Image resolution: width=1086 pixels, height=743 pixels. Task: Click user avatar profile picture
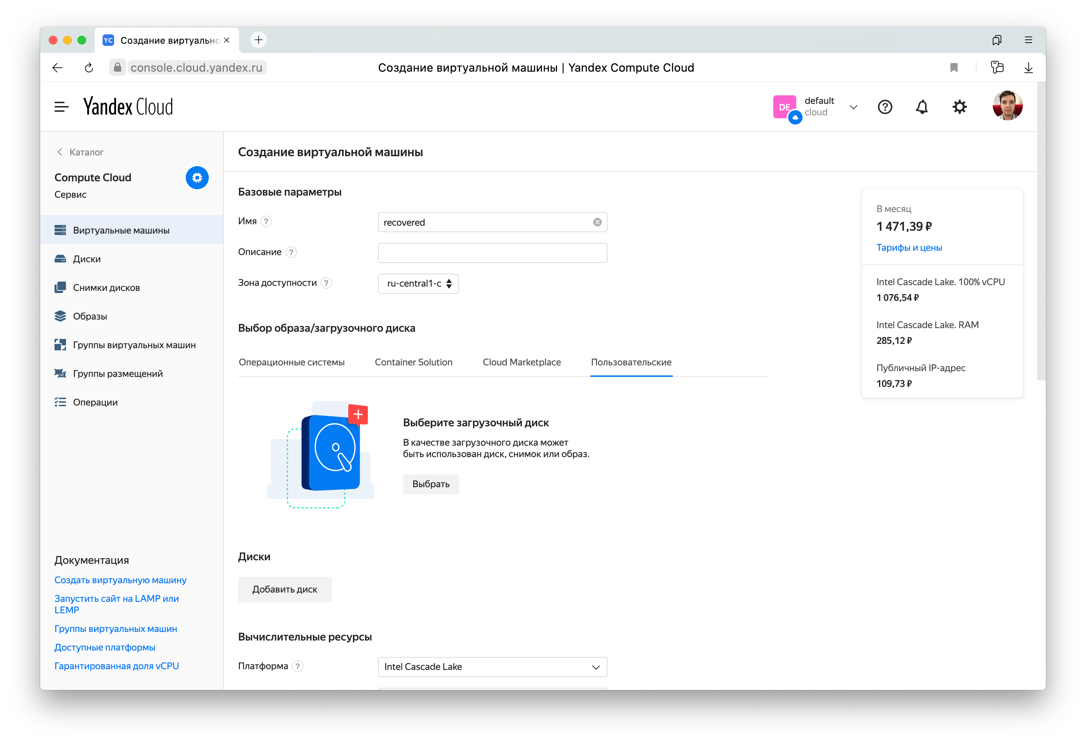point(1007,106)
